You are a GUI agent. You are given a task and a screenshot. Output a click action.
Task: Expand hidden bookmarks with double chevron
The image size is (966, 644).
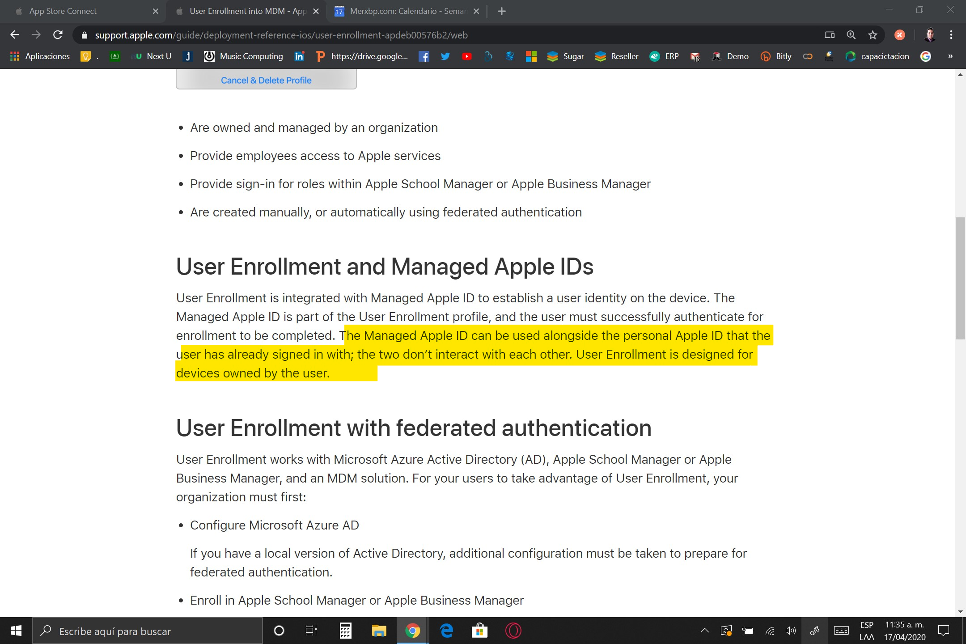click(x=950, y=56)
